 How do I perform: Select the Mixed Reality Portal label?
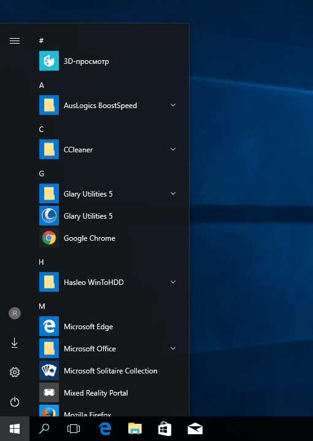point(96,393)
